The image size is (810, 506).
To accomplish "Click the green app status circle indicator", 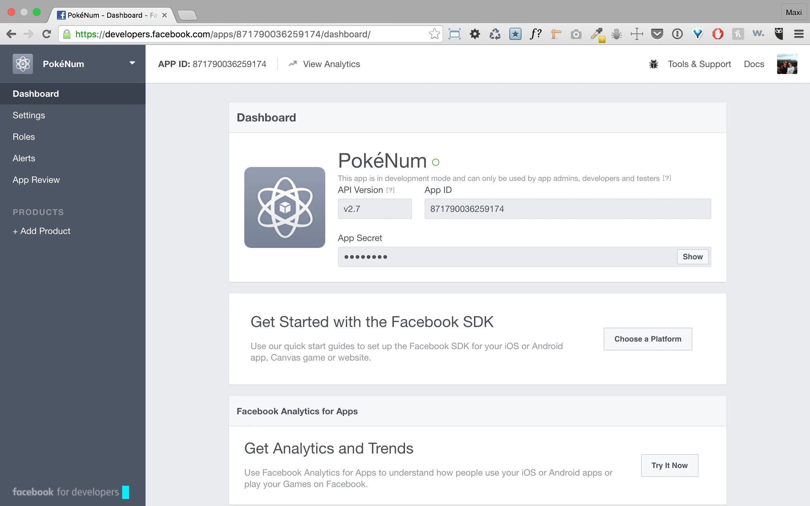I will [435, 162].
